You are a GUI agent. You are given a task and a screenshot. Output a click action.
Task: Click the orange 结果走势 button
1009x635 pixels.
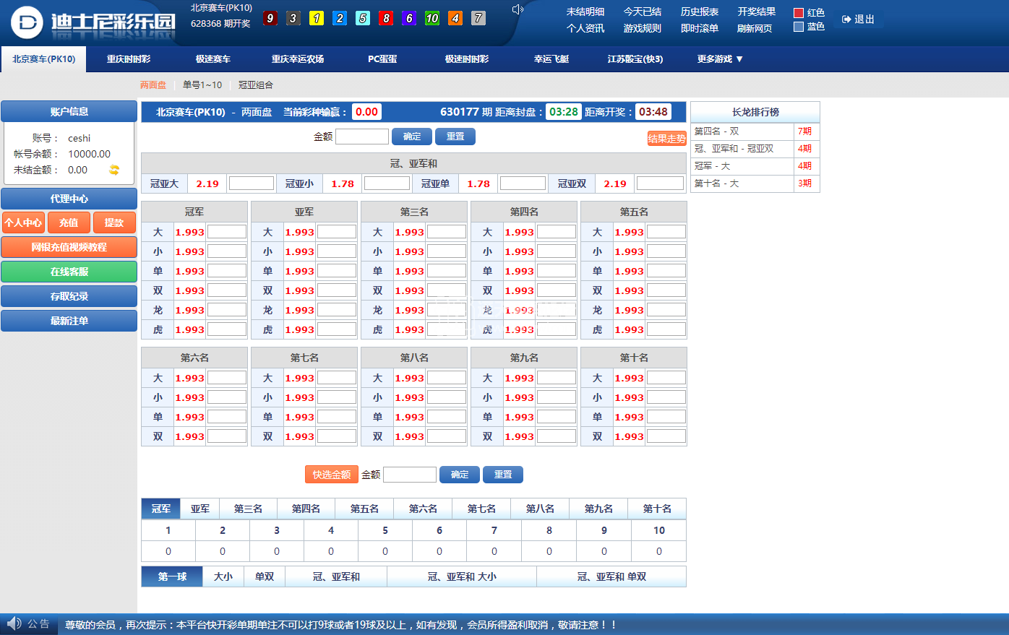point(666,139)
